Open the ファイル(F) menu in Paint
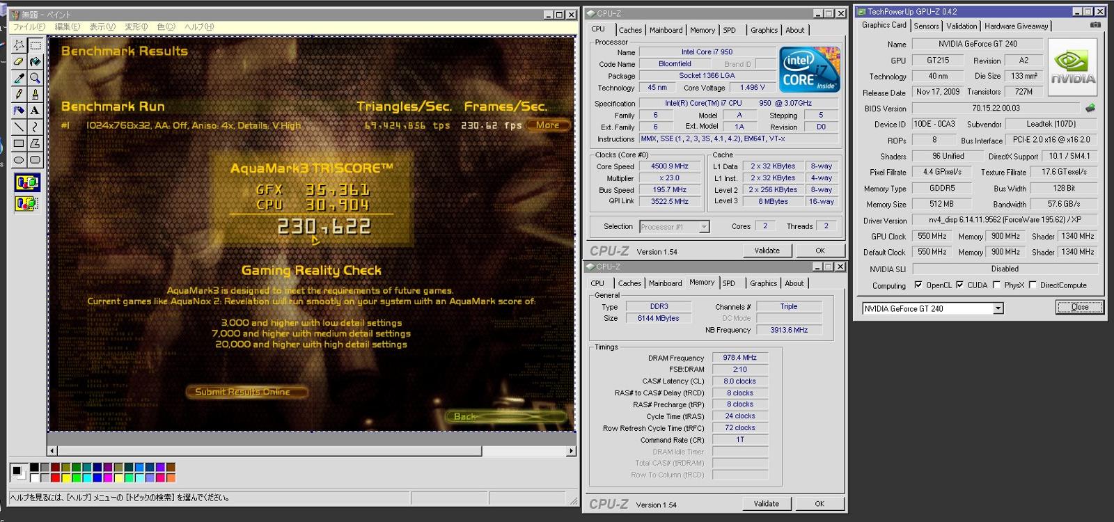Viewport: 1114px width, 522px height. tap(29, 26)
